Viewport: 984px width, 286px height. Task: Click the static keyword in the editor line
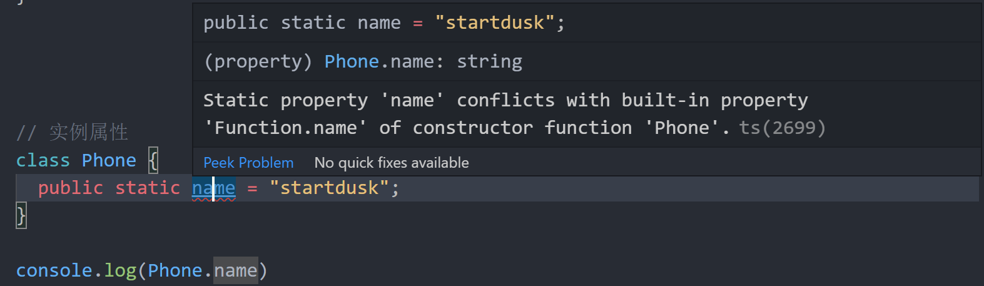click(x=148, y=188)
